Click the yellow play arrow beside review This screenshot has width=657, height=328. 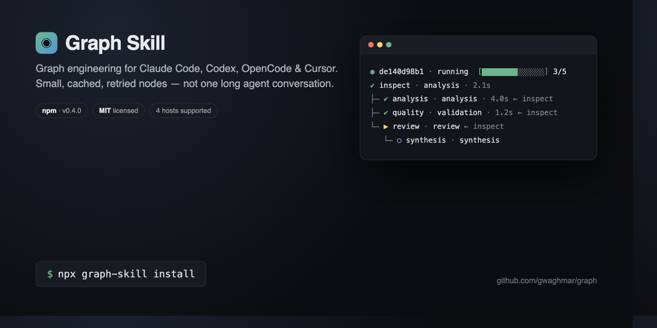click(386, 127)
